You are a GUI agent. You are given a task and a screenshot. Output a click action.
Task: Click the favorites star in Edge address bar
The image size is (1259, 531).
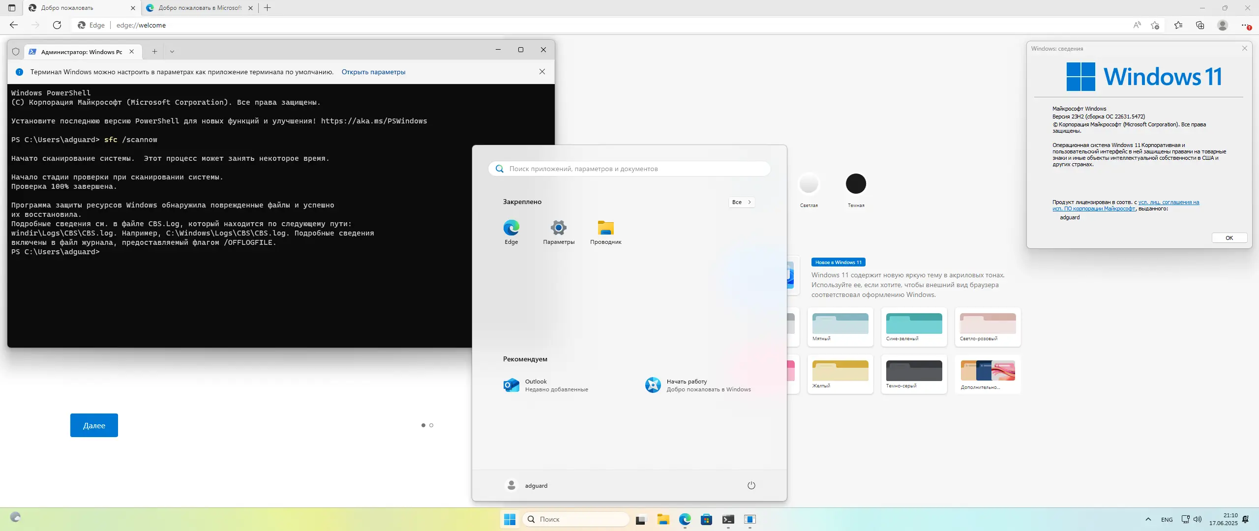click(1155, 25)
